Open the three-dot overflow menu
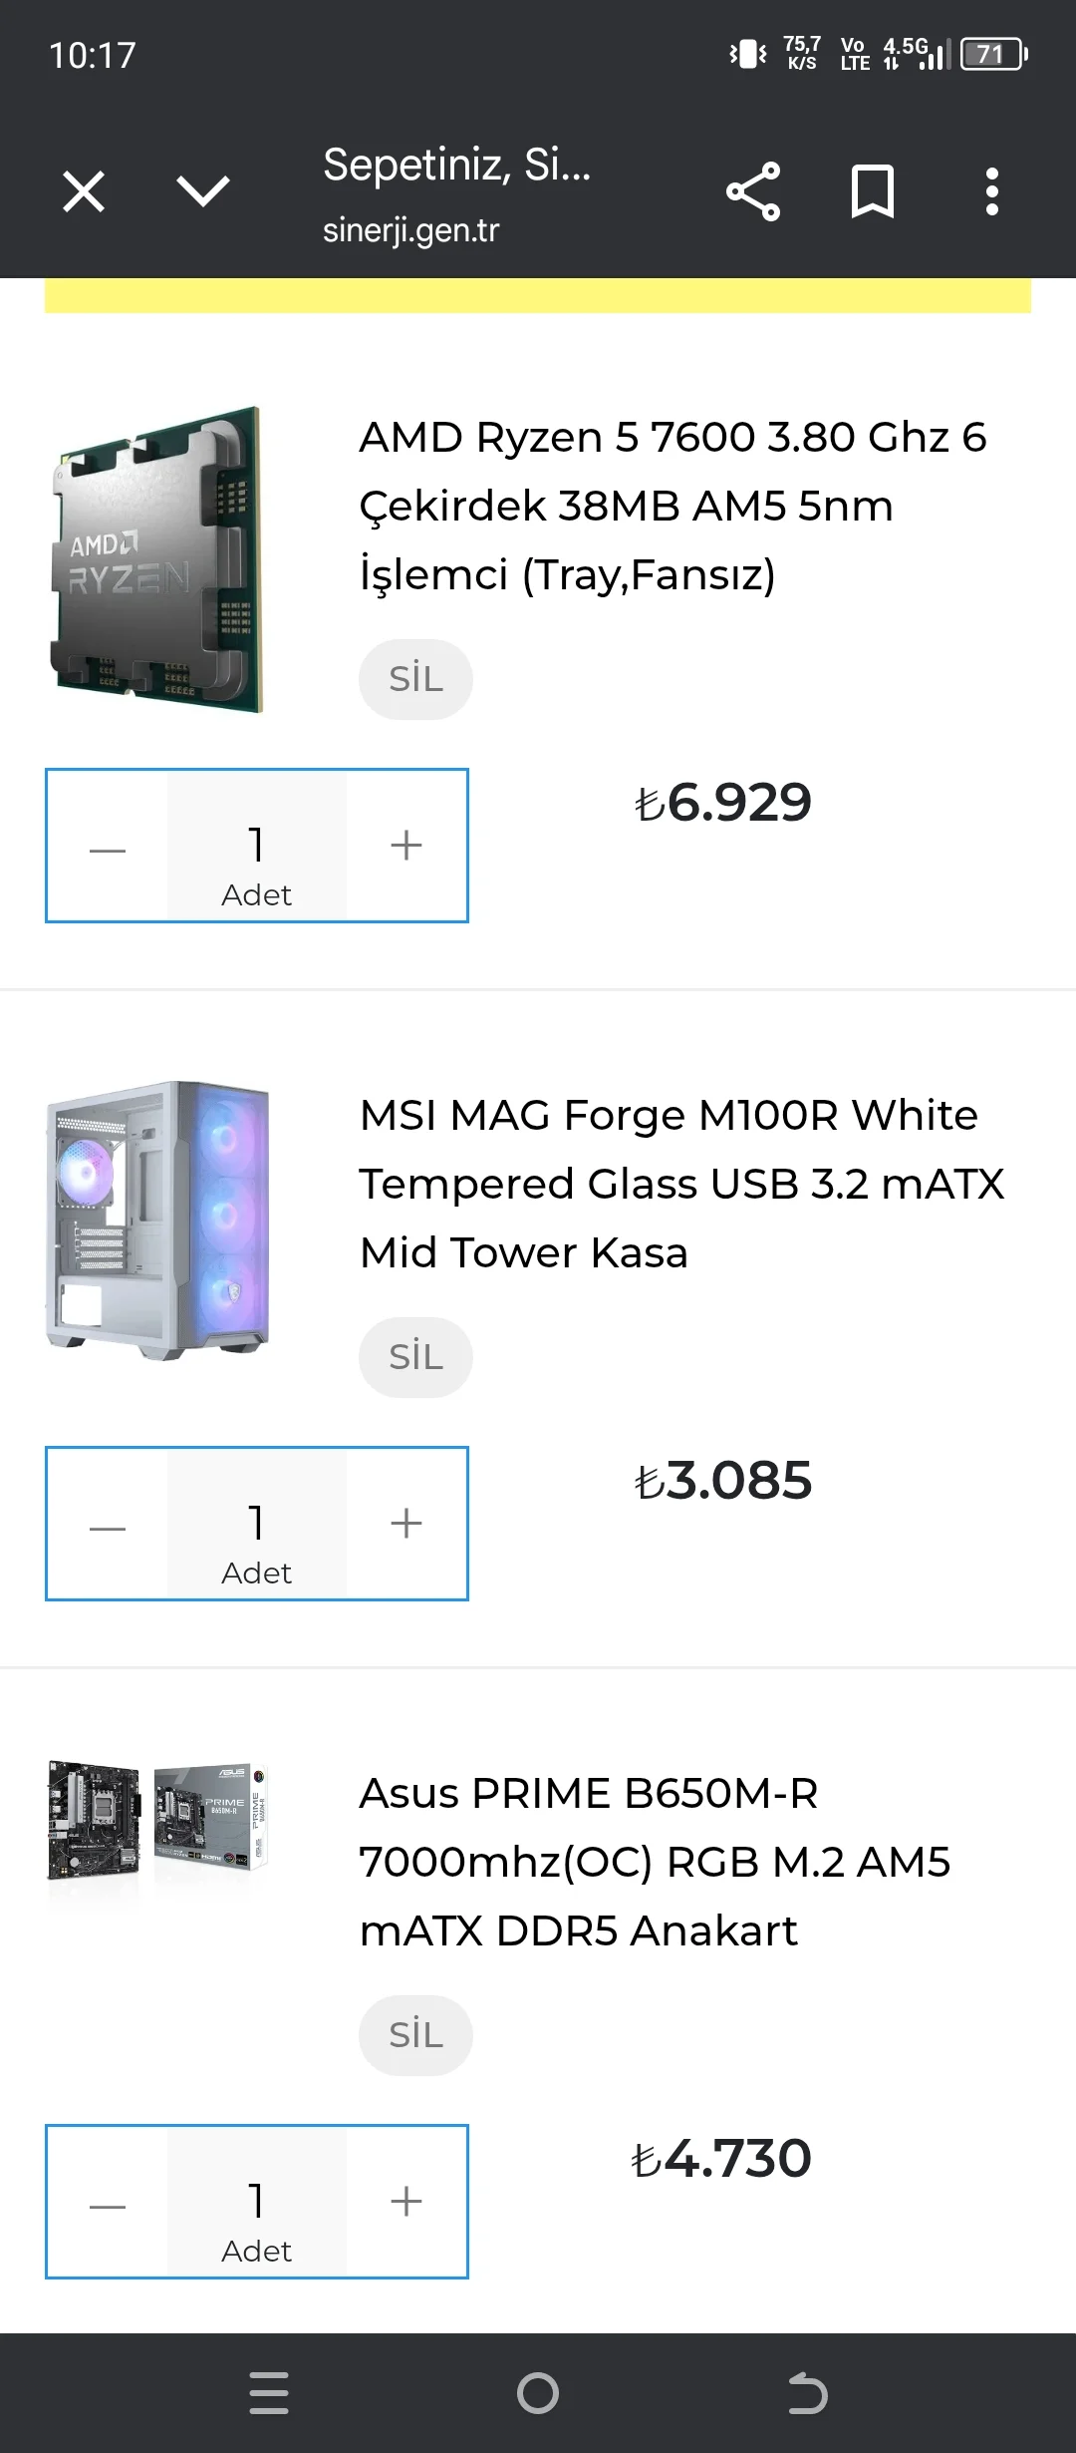Screen dimensions: 1076x2453 click(991, 191)
